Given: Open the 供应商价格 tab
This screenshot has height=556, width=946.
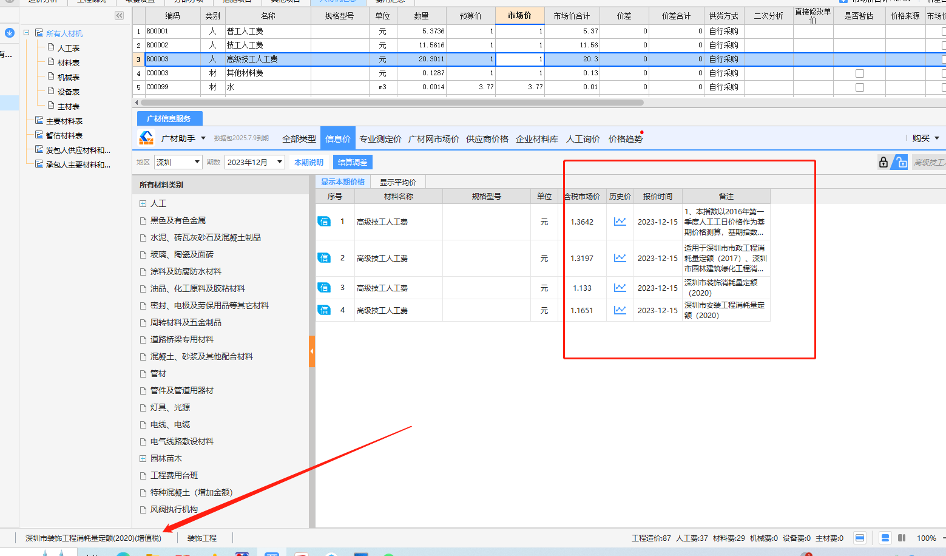Looking at the screenshot, I should click(487, 139).
